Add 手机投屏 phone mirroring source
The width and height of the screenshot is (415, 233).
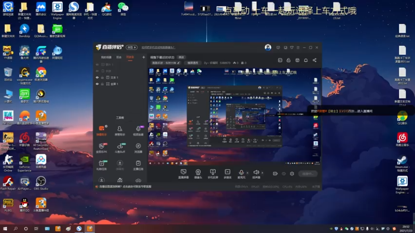tap(213, 174)
